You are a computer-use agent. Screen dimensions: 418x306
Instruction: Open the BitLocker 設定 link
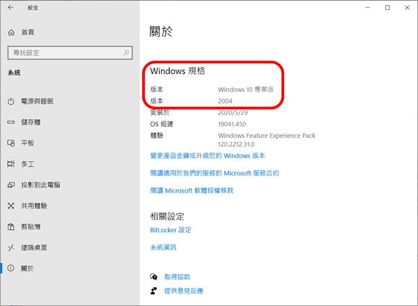tap(171, 230)
